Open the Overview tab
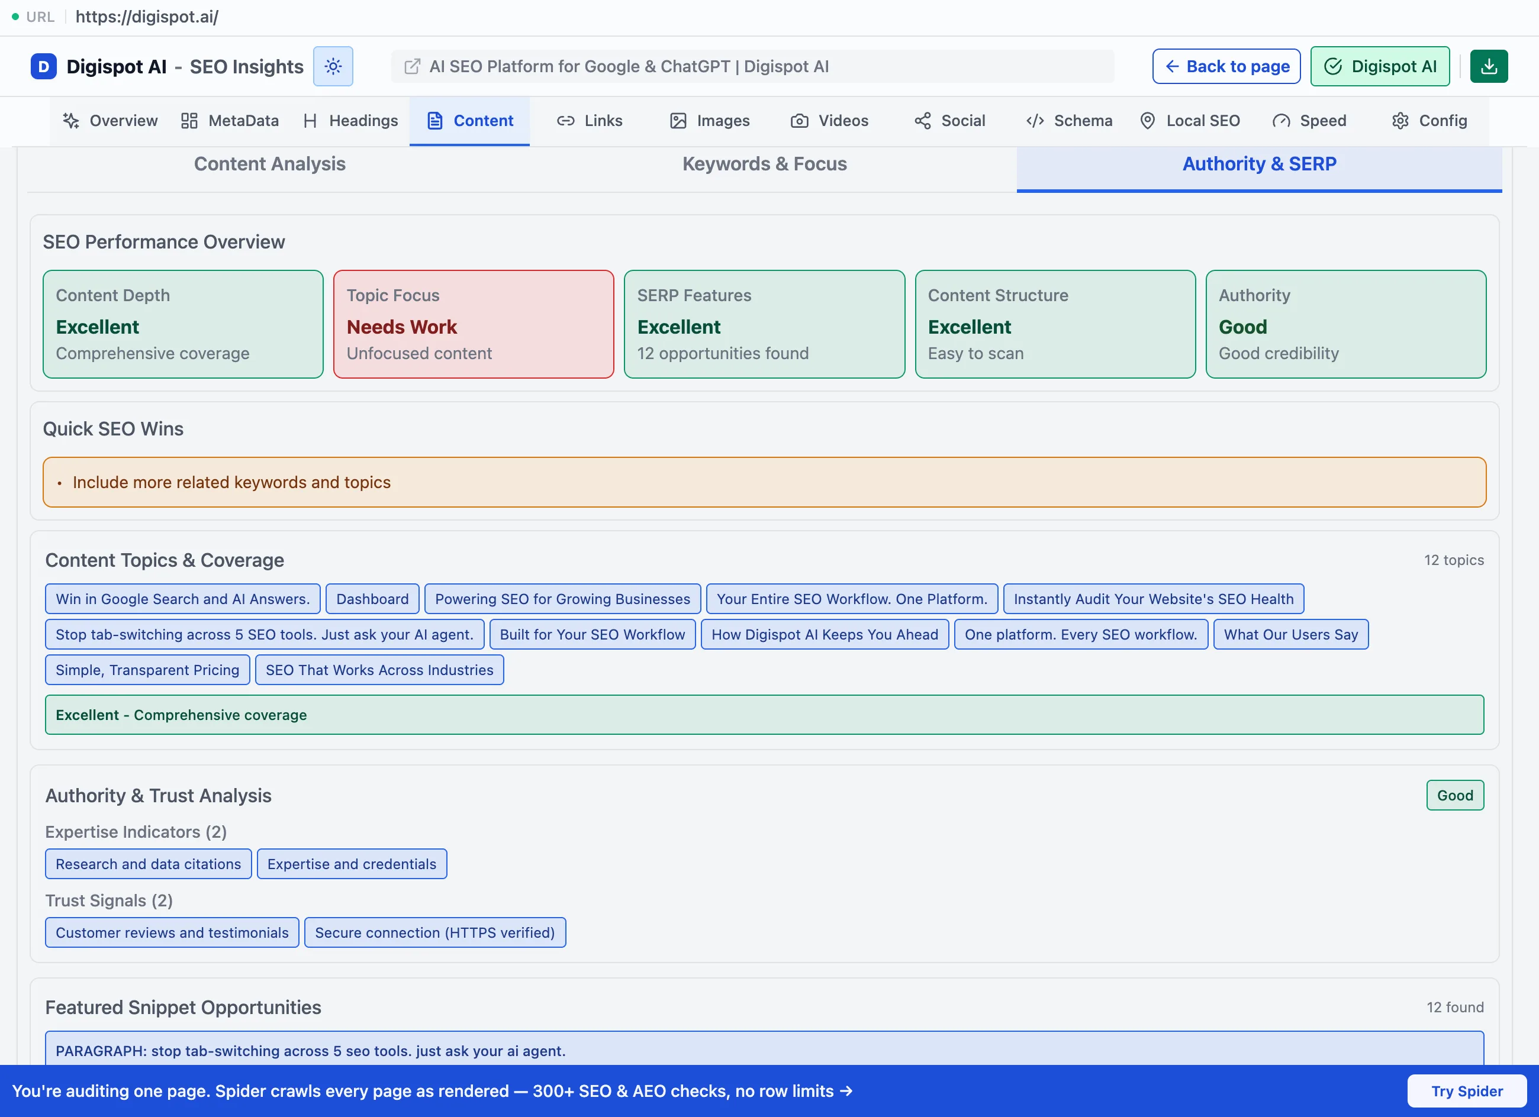The width and height of the screenshot is (1539, 1117). coord(110,121)
